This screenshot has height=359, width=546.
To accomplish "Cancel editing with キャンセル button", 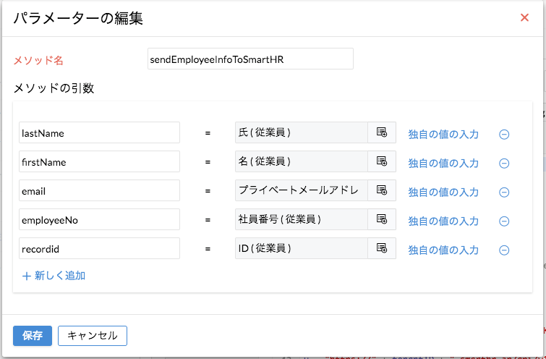I will click(x=93, y=336).
